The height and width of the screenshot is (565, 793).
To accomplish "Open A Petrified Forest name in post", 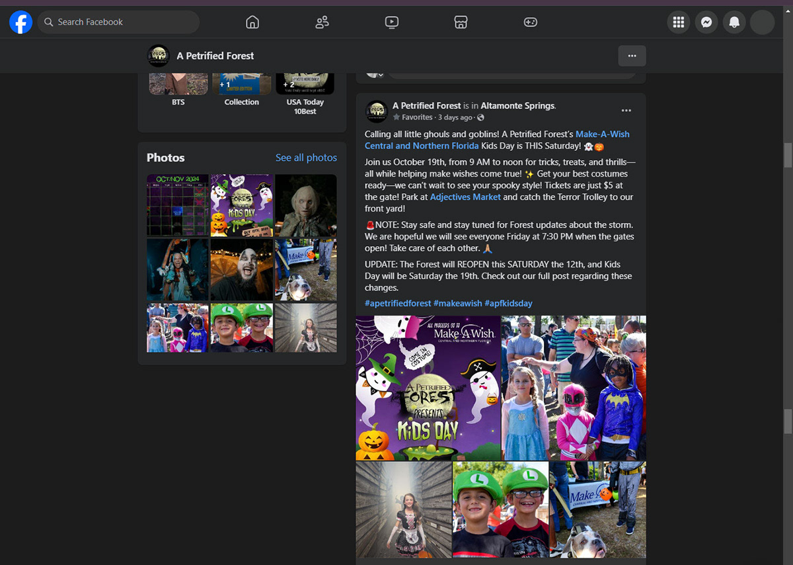I will click(427, 105).
